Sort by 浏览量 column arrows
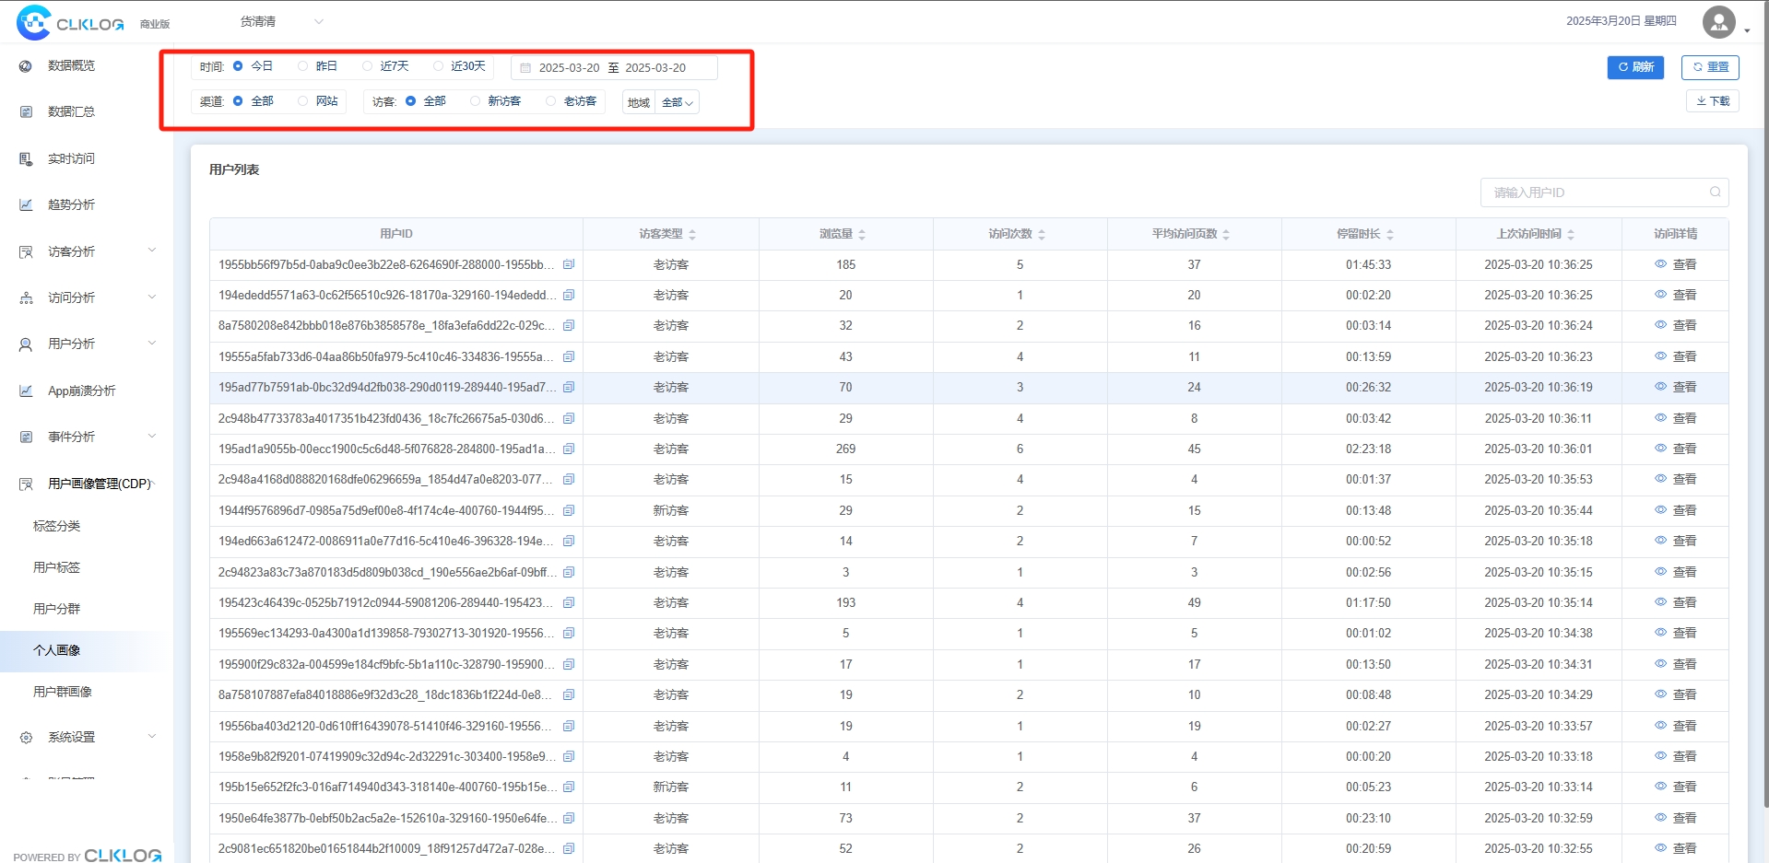Image resolution: width=1769 pixels, height=863 pixels. click(862, 235)
